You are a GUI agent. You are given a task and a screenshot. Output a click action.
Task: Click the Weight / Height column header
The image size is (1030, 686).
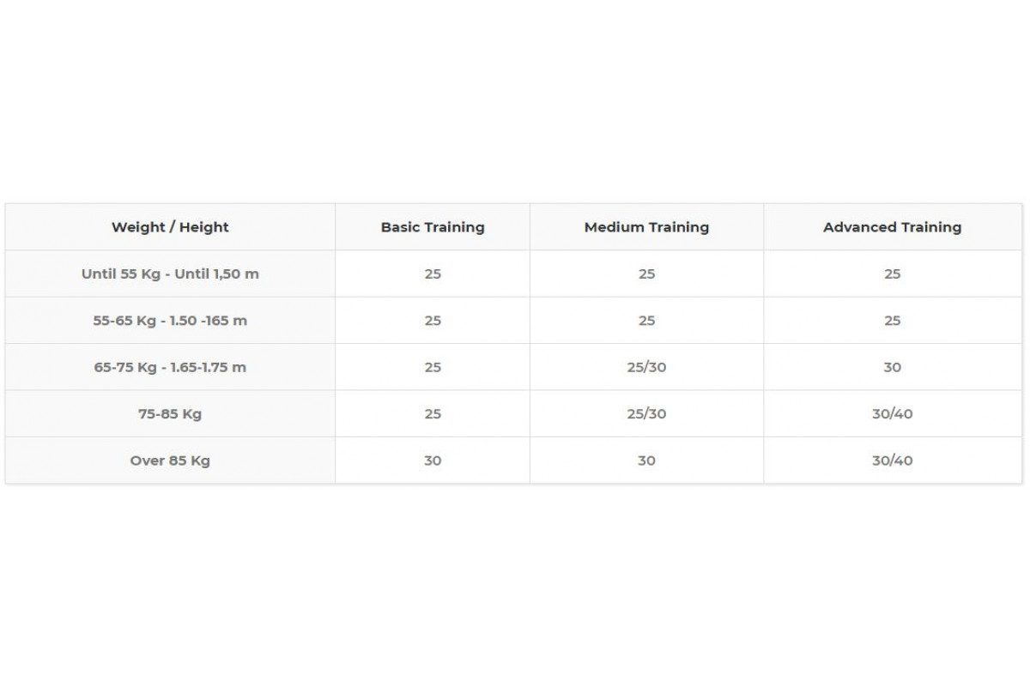tap(170, 227)
